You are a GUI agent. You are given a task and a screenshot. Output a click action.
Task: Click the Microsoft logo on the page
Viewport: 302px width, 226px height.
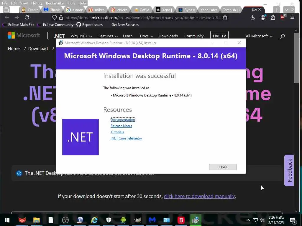tap(24, 35)
